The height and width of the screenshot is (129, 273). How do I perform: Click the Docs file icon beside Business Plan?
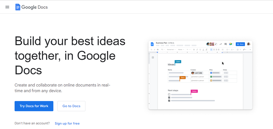pyautogui.click(x=152, y=44)
